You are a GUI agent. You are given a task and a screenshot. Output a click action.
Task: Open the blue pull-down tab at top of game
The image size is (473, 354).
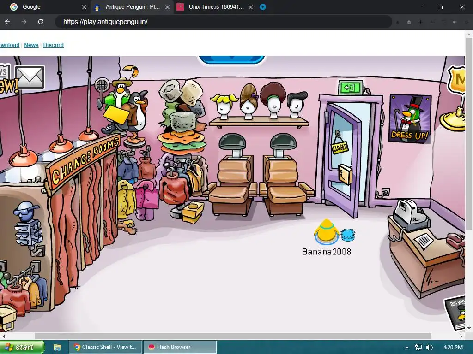[x=231, y=59]
